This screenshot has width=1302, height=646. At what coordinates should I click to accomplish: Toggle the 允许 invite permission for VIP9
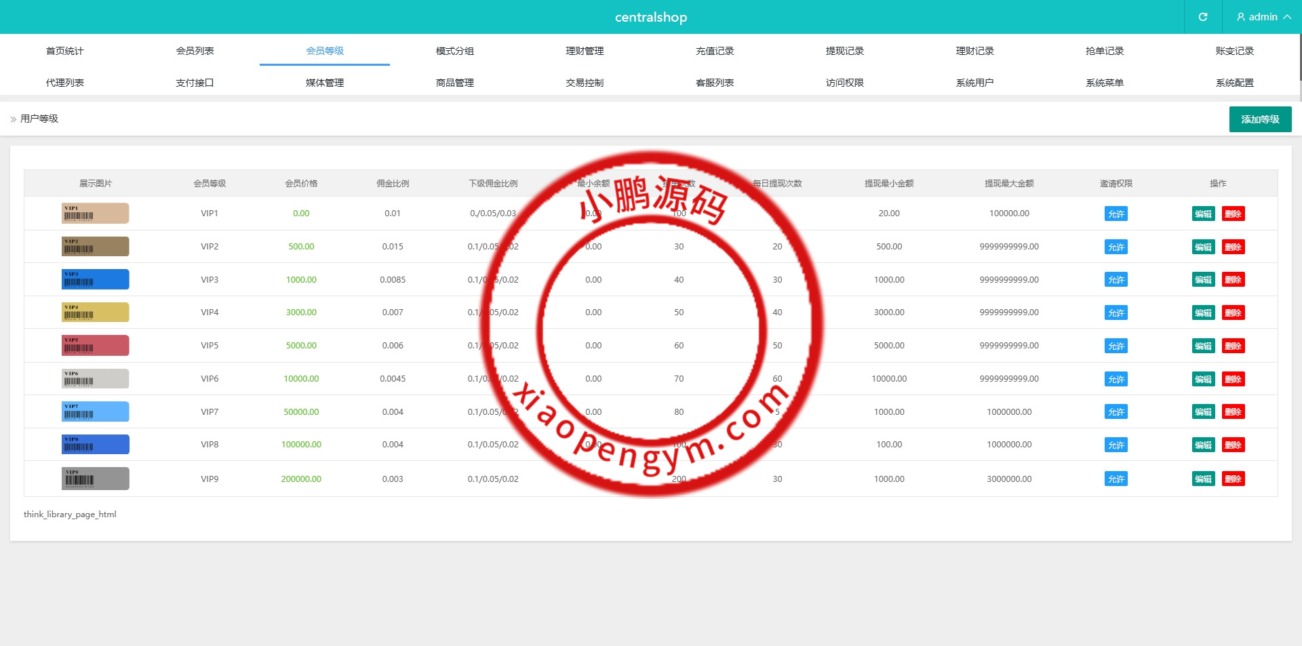1116,479
